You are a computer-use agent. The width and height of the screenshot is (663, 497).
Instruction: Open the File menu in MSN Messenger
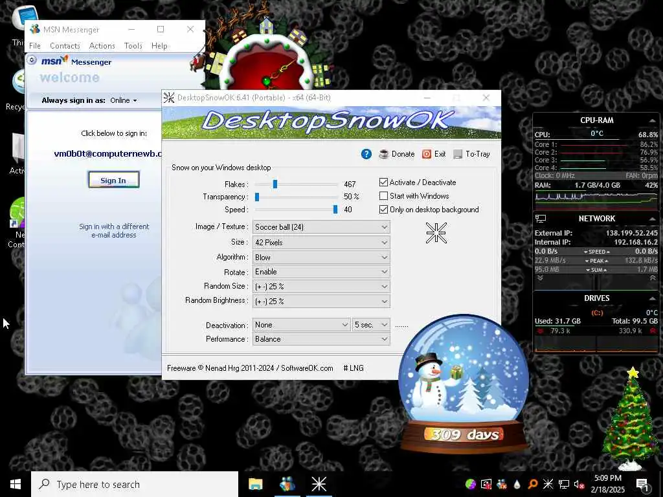click(x=35, y=46)
